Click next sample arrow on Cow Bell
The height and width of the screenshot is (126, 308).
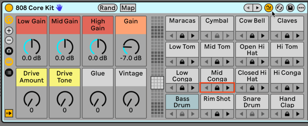[263, 36]
